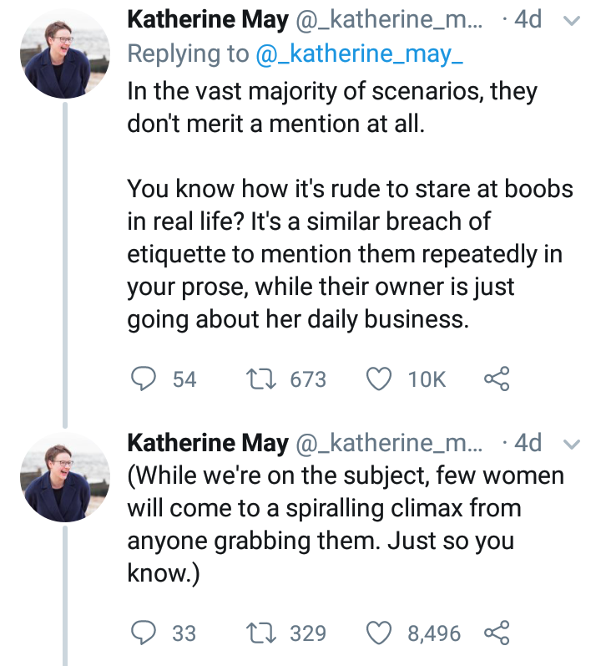Click the second tweet's profile picture
This screenshot has width=601, height=666.
(63, 477)
